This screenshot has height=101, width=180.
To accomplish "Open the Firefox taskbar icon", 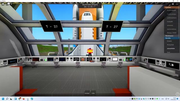I will pyautogui.click(x=24, y=99).
